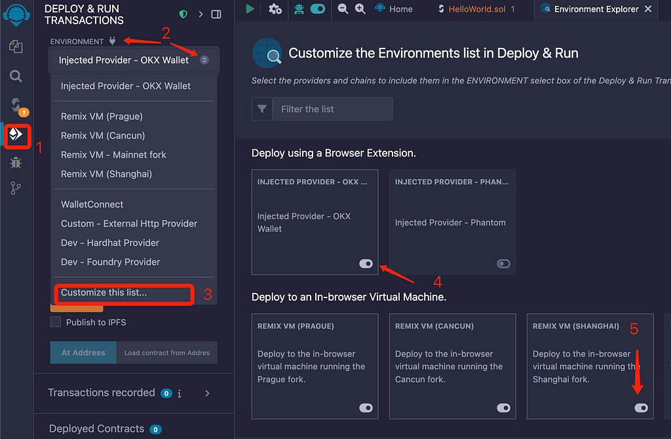This screenshot has height=439, width=671.
Task: Click the info icon by Transactions recorded
Action: 180,393
